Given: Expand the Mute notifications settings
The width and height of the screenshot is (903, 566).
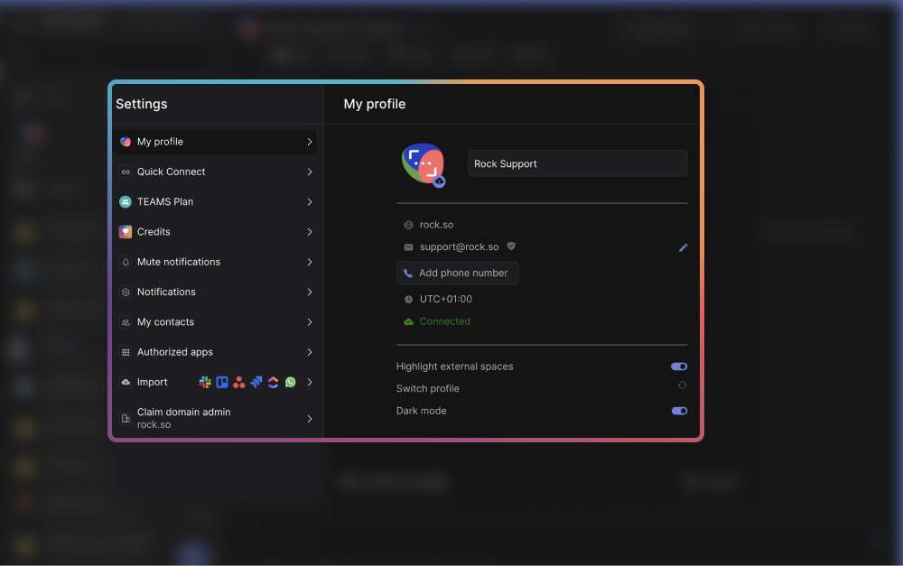Looking at the screenshot, I should click(217, 262).
